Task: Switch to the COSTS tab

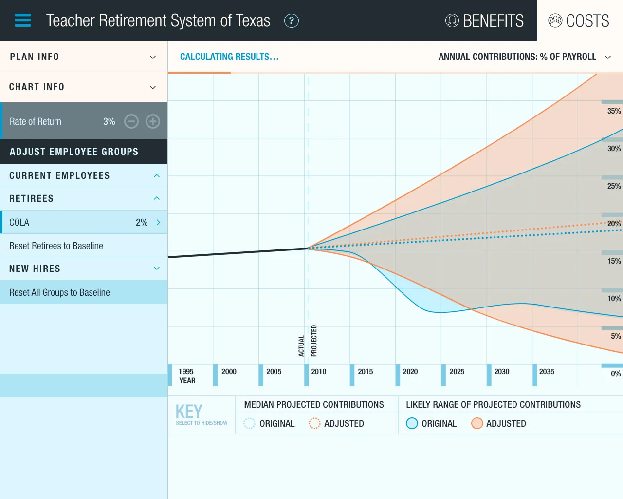Action: pyautogui.click(x=579, y=20)
